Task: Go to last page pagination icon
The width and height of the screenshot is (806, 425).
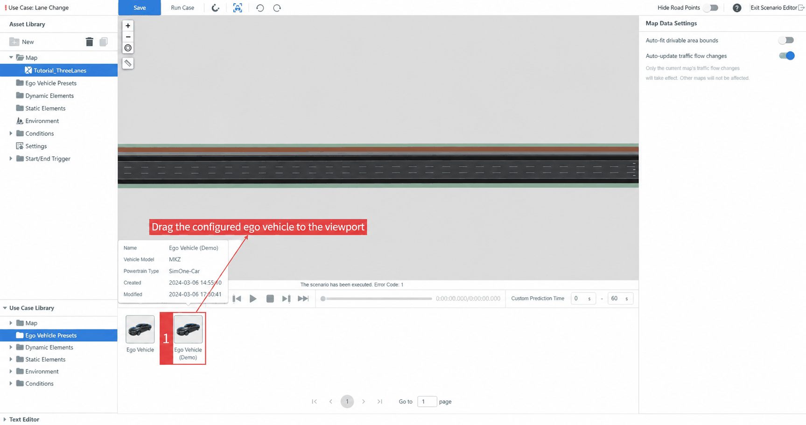Action: 380,402
